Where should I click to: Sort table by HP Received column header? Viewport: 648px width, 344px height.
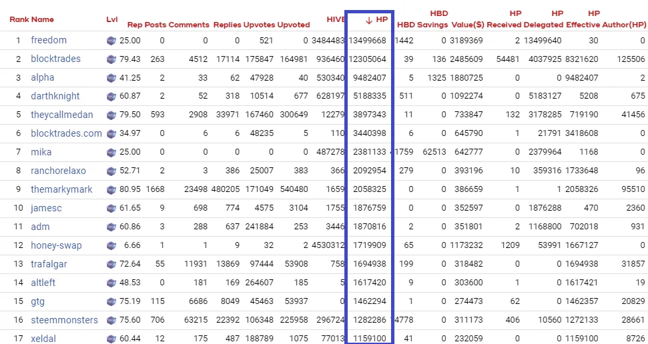(504, 19)
